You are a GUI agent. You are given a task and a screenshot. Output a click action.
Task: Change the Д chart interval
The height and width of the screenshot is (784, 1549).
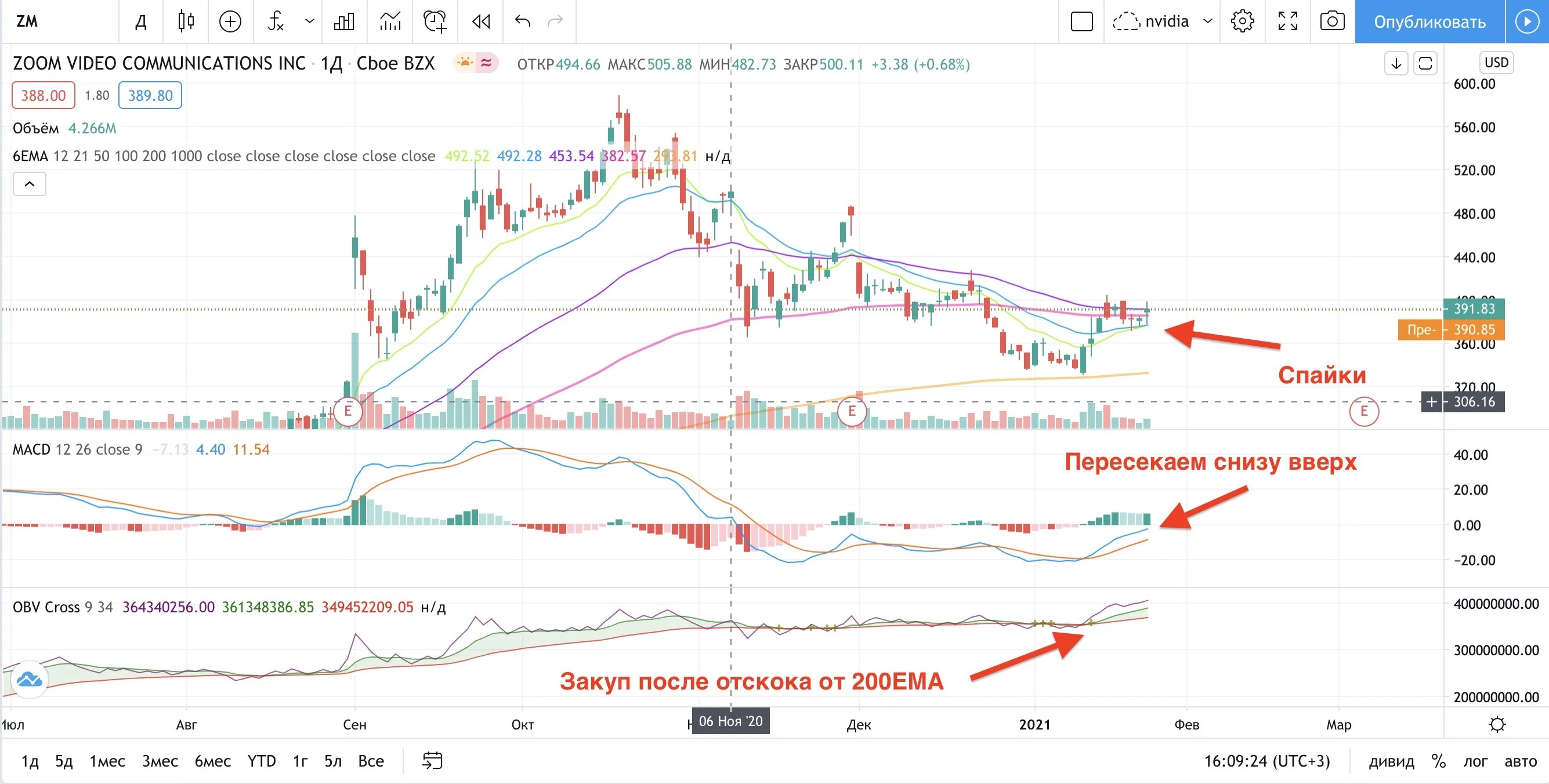click(141, 21)
